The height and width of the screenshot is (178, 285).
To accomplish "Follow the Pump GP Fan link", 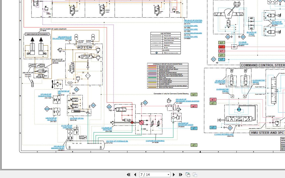I will (x=77, y=118).
